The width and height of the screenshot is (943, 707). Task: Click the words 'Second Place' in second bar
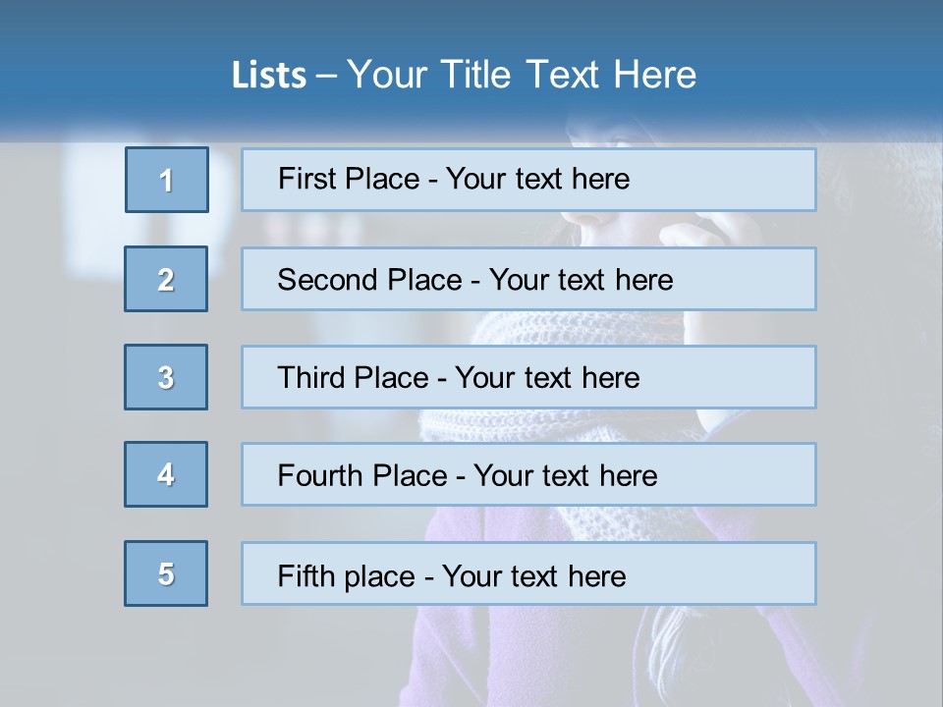[369, 280]
